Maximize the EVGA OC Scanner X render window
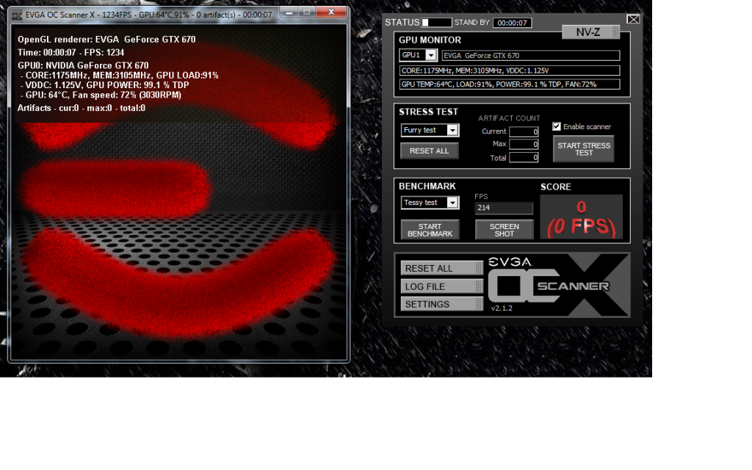Image resolution: width=752 pixels, height=470 pixels. click(306, 12)
